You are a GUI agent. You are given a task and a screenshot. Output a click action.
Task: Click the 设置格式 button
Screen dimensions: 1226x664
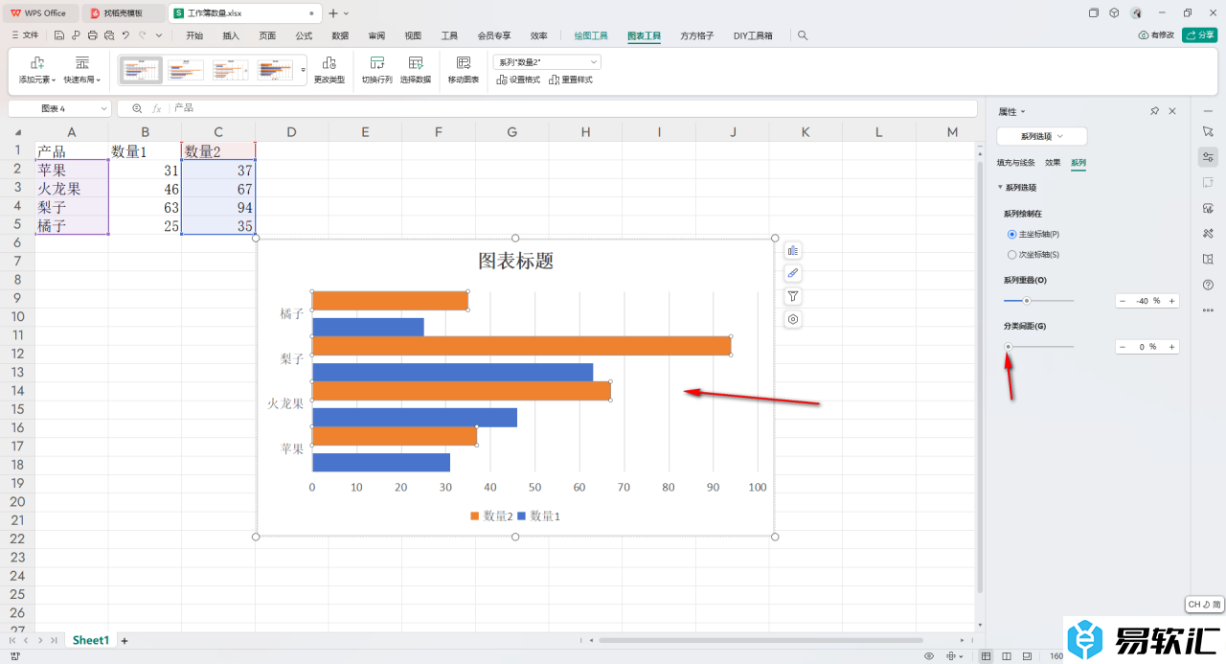click(x=518, y=80)
